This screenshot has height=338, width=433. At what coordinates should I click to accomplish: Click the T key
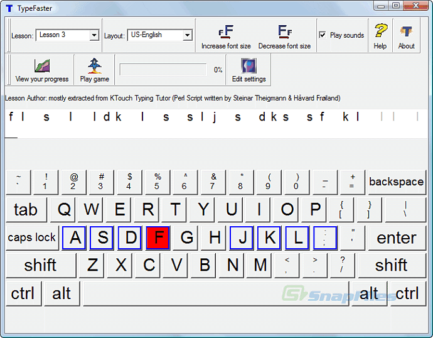pyautogui.click(x=174, y=209)
